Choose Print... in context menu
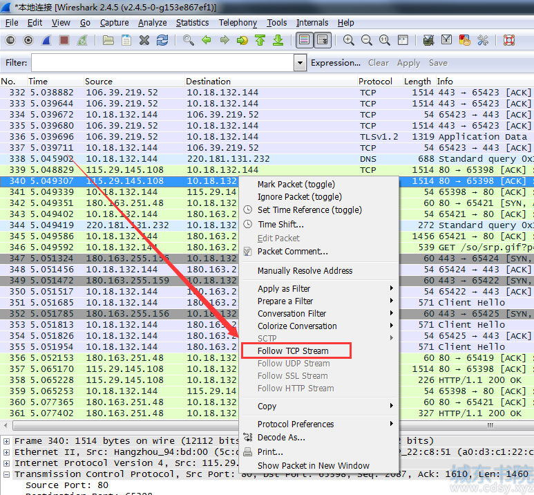The height and width of the screenshot is (495, 534). click(x=270, y=452)
